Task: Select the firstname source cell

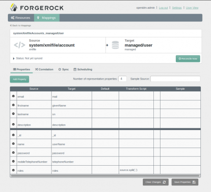Action: (x=34, y=105)
